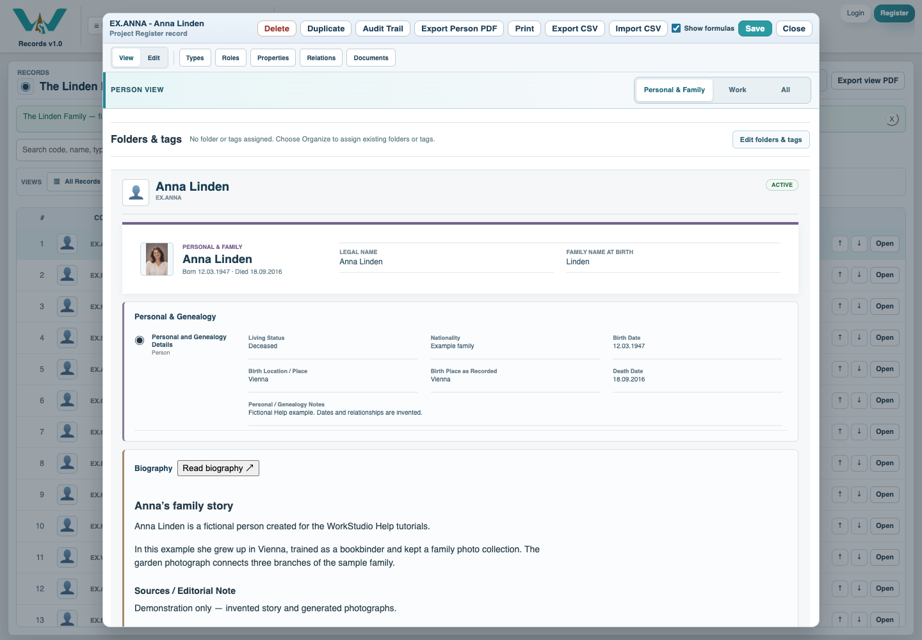Open the Properties tab

pos(273,58)
